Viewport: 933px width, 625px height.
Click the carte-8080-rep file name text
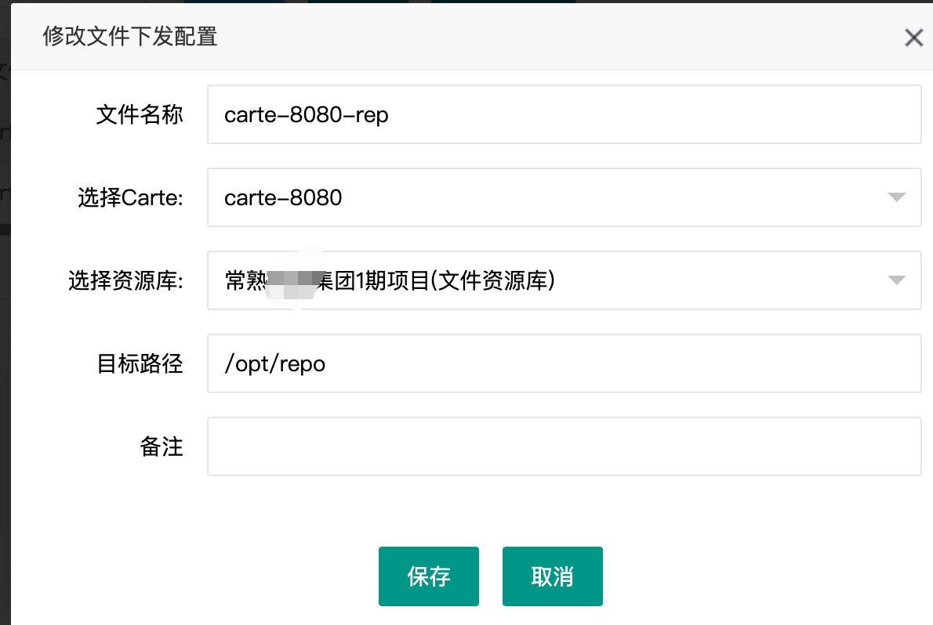point(305,114)
